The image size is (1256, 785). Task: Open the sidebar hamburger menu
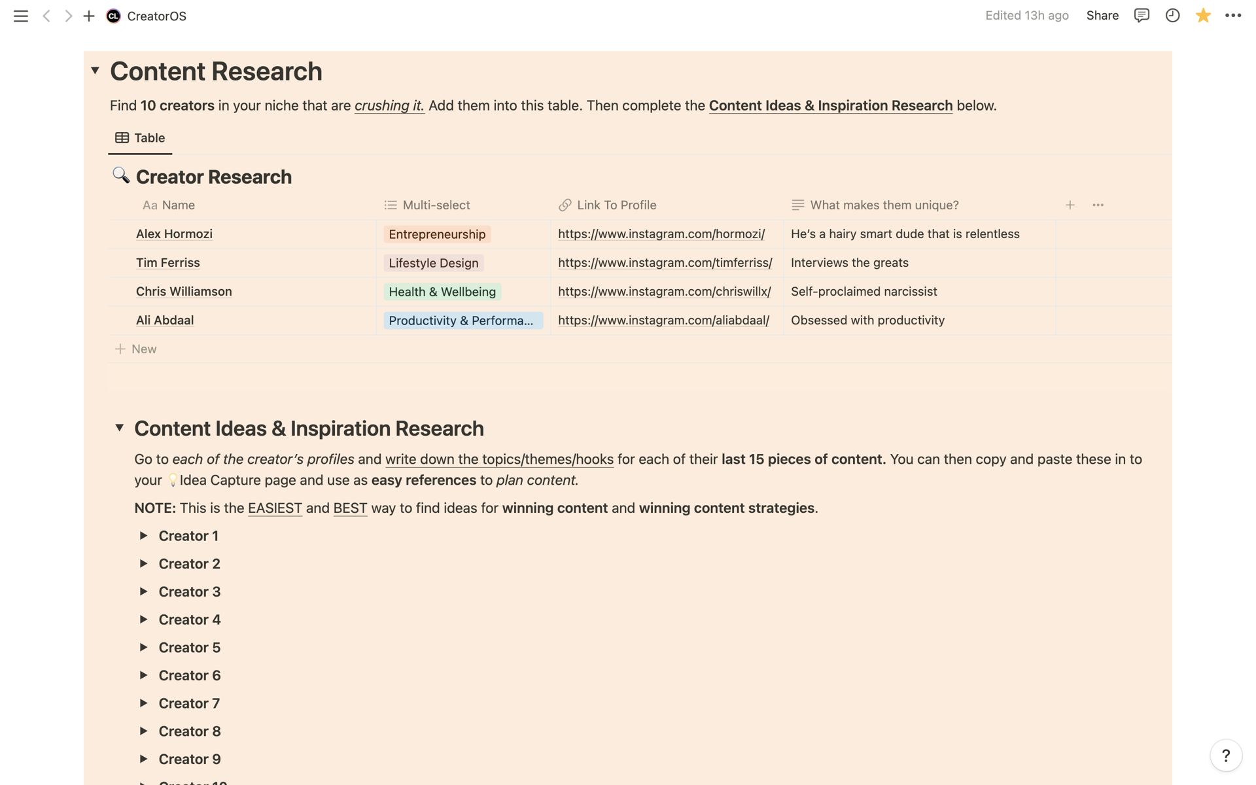pyautogui.click(x=21, y=16)
